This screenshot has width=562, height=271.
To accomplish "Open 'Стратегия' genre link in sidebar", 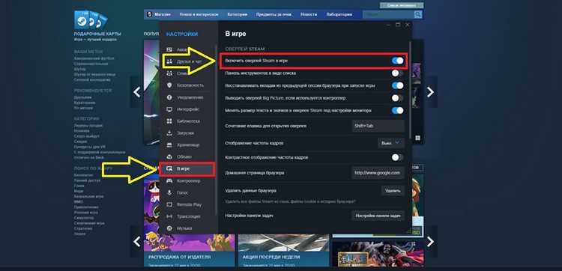I will point(82,228).
